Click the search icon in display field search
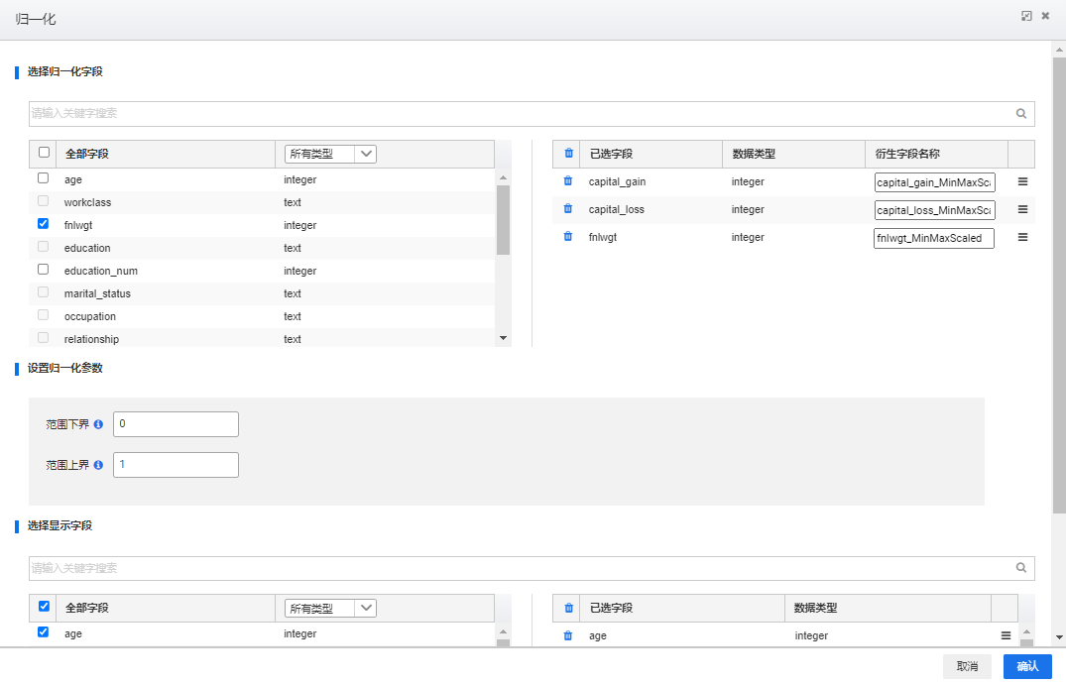 [x=1021, y=567]
